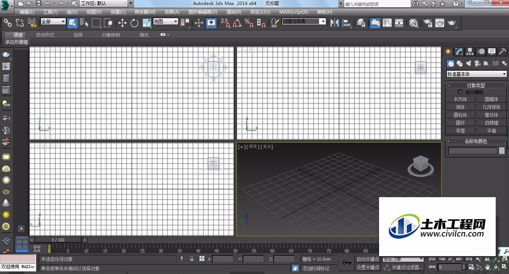The height and width of the screenshot is (274, 509).
Task: Open the 全部 selection filter dropdown
Action: (x=53, y=22)
